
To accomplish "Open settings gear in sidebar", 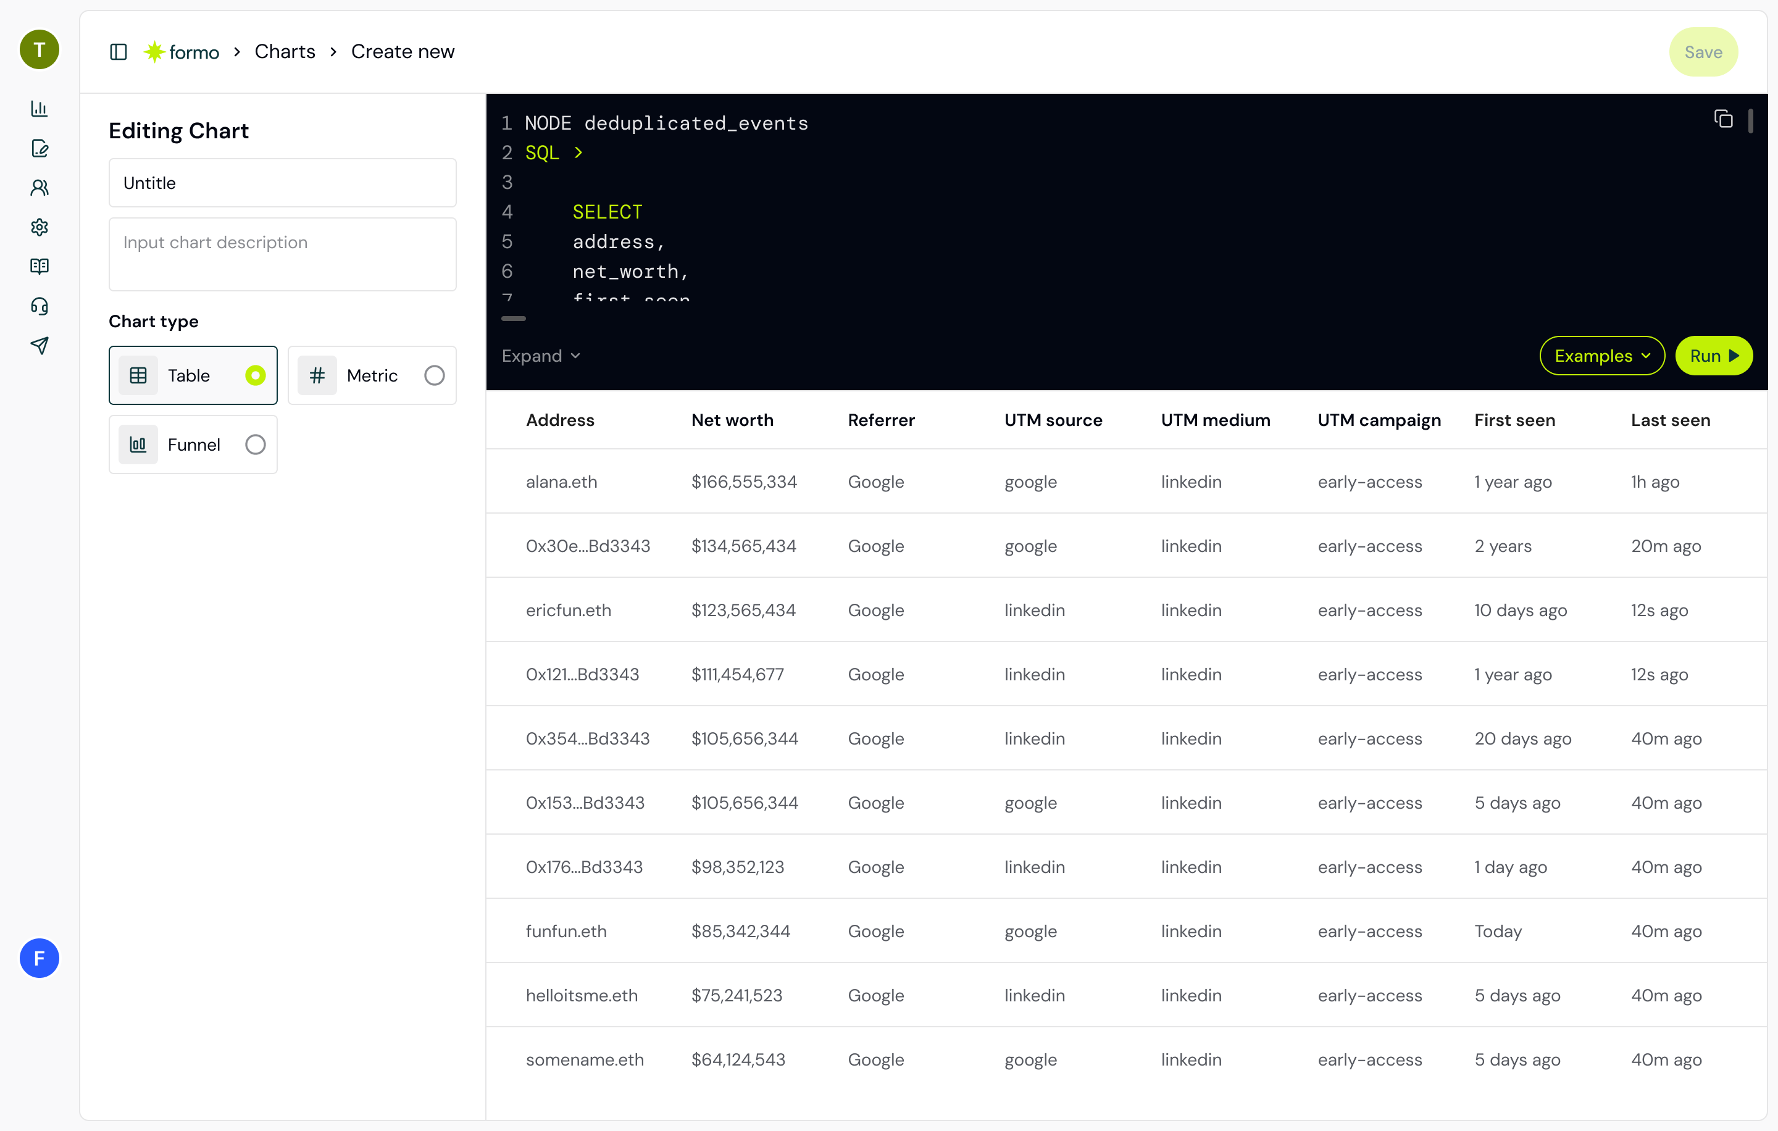I will coord(39,227).
